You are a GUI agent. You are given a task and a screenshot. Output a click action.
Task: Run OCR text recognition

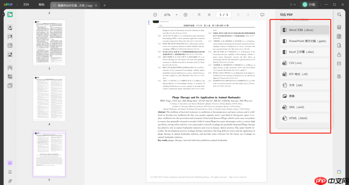339,28
